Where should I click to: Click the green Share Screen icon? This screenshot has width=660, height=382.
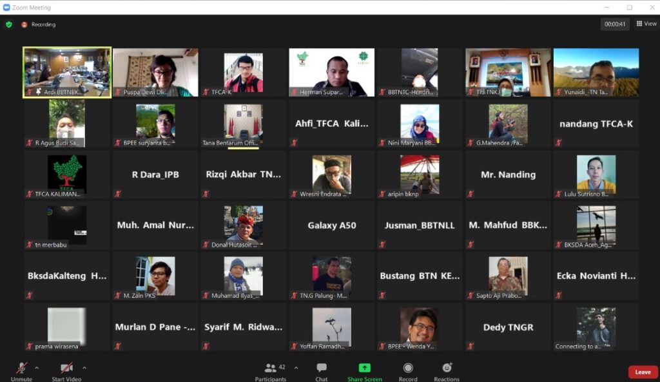(x=364, y=368)
